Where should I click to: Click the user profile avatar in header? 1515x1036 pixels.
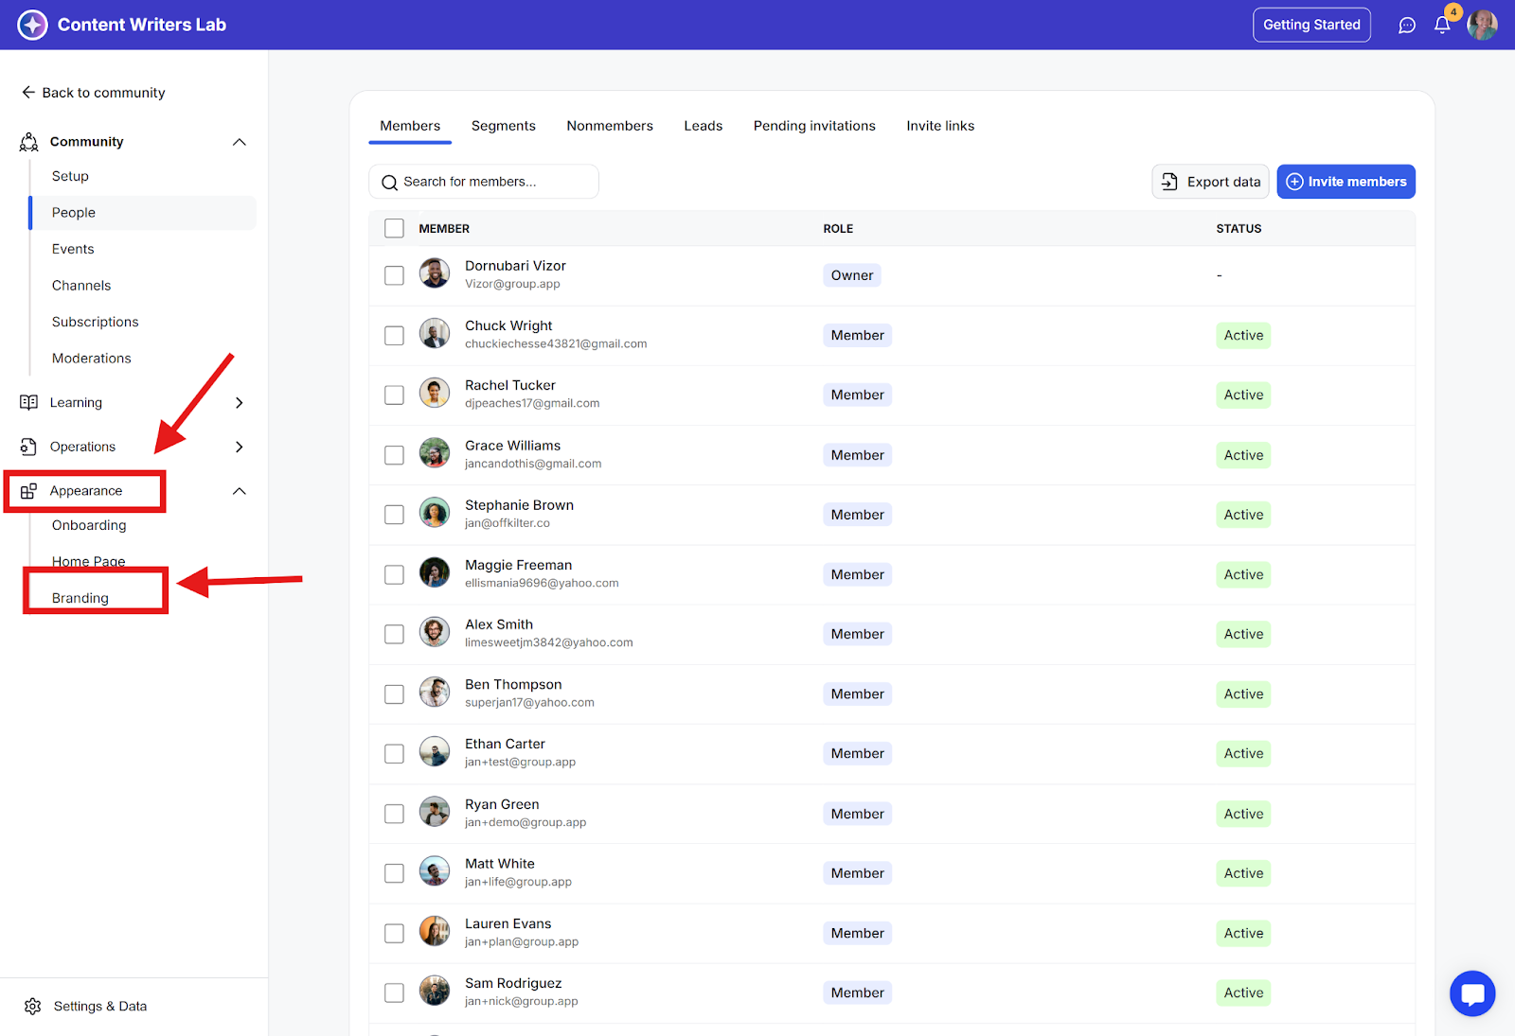click(x=1482, y=26)
